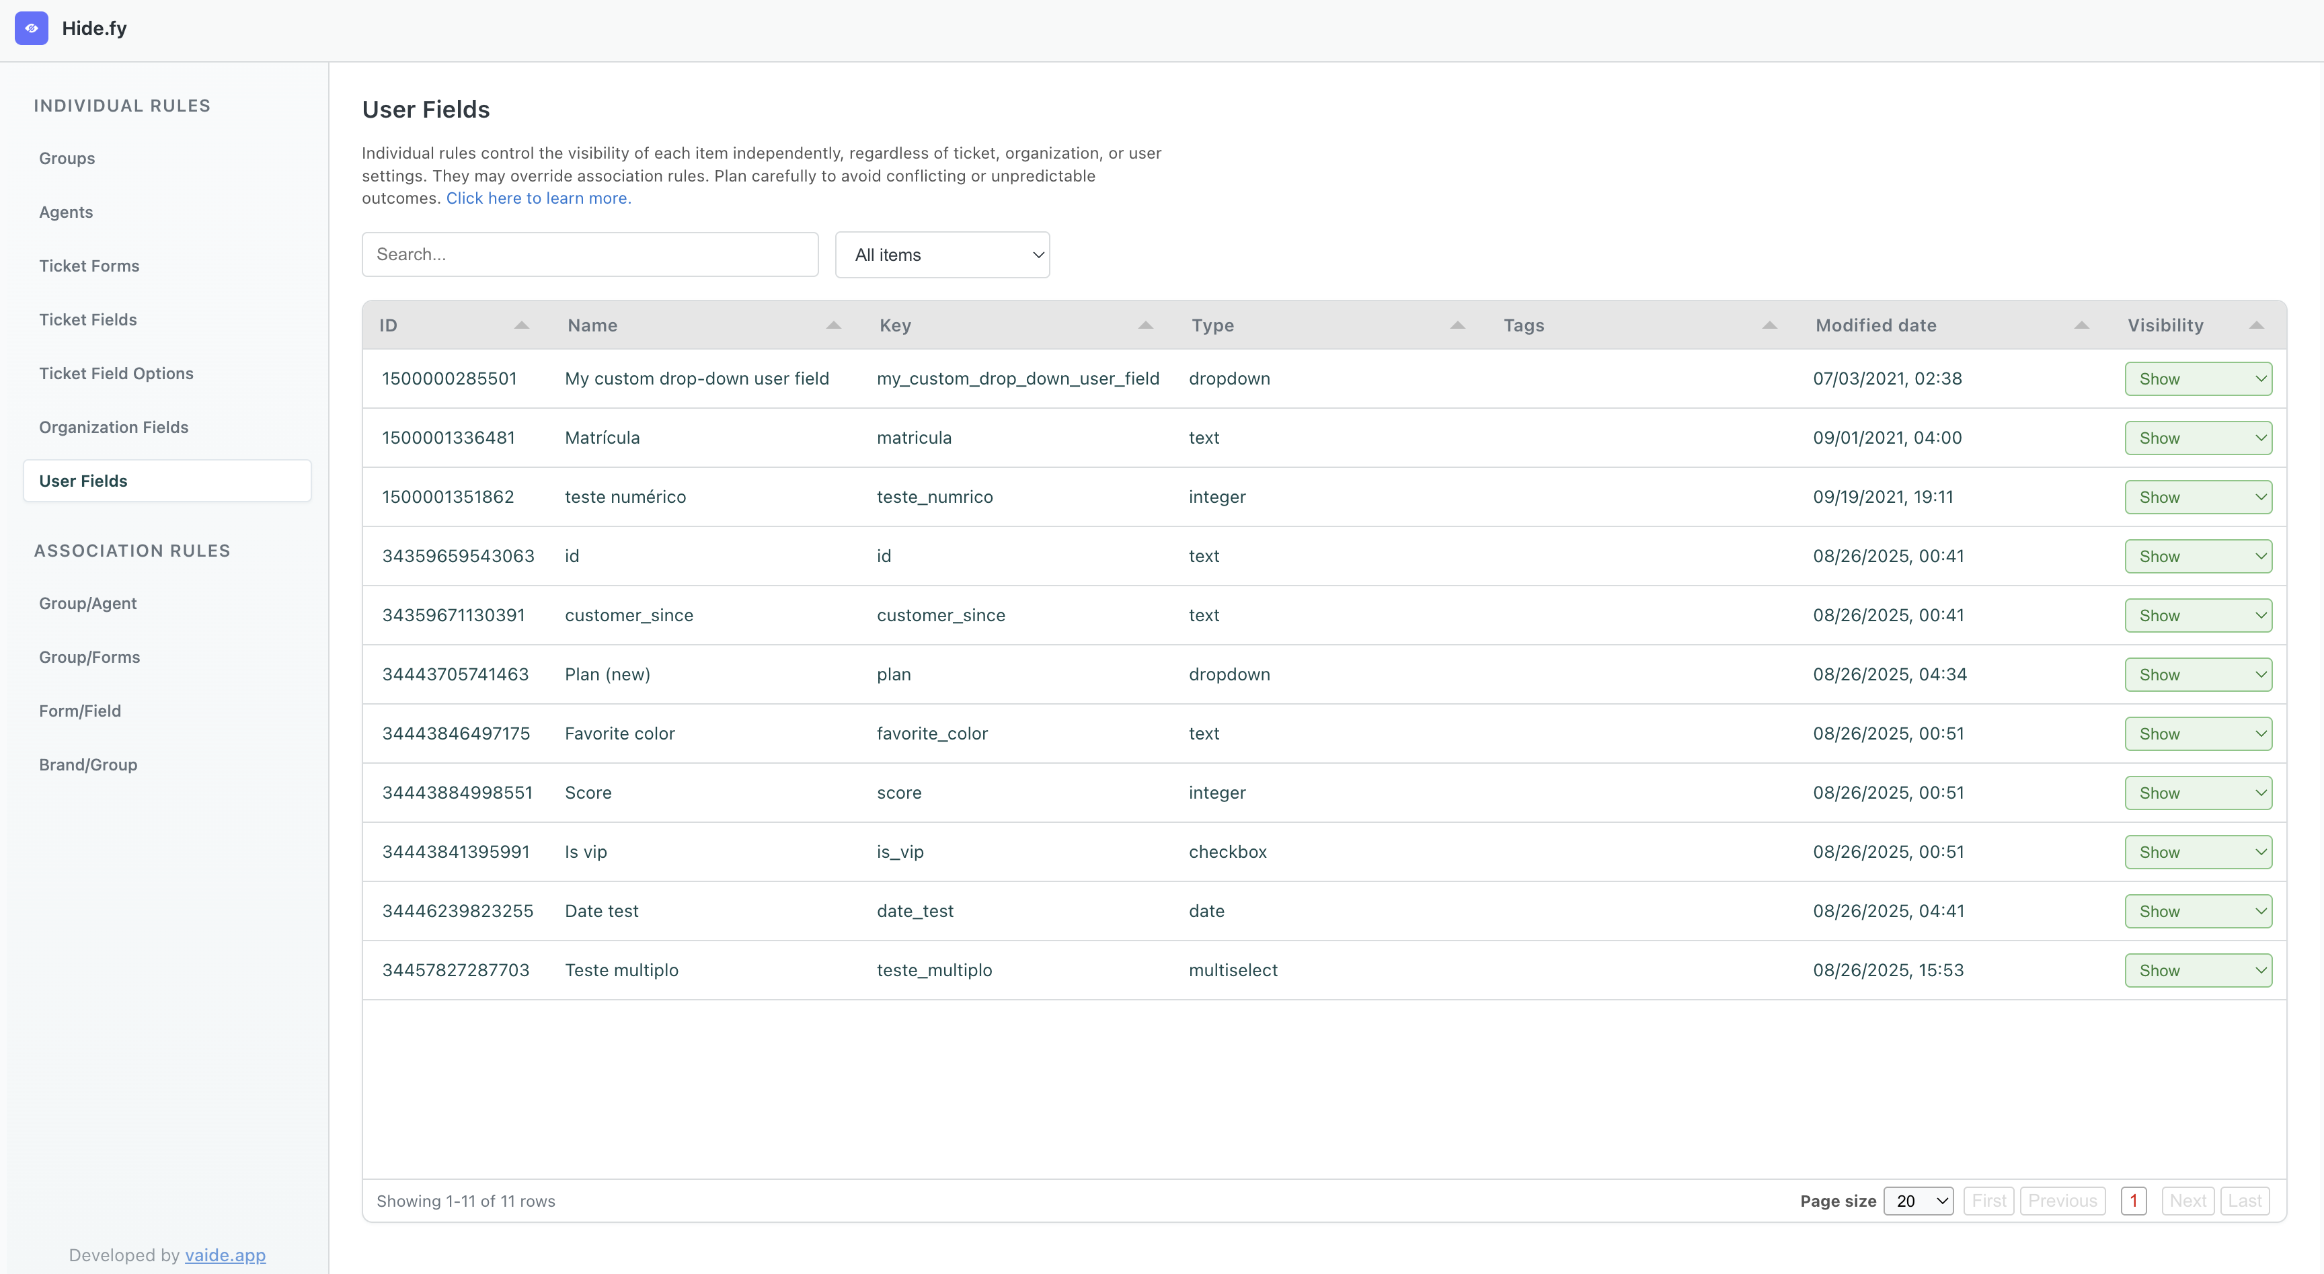Open the Click here to learn more link
This screenshot has width=2324, height=1274.
tap(539, 198)
